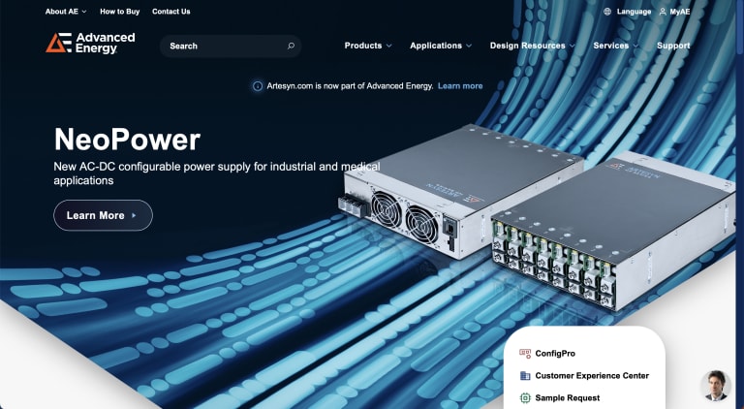Click the Advanced Energy logo

90,43
